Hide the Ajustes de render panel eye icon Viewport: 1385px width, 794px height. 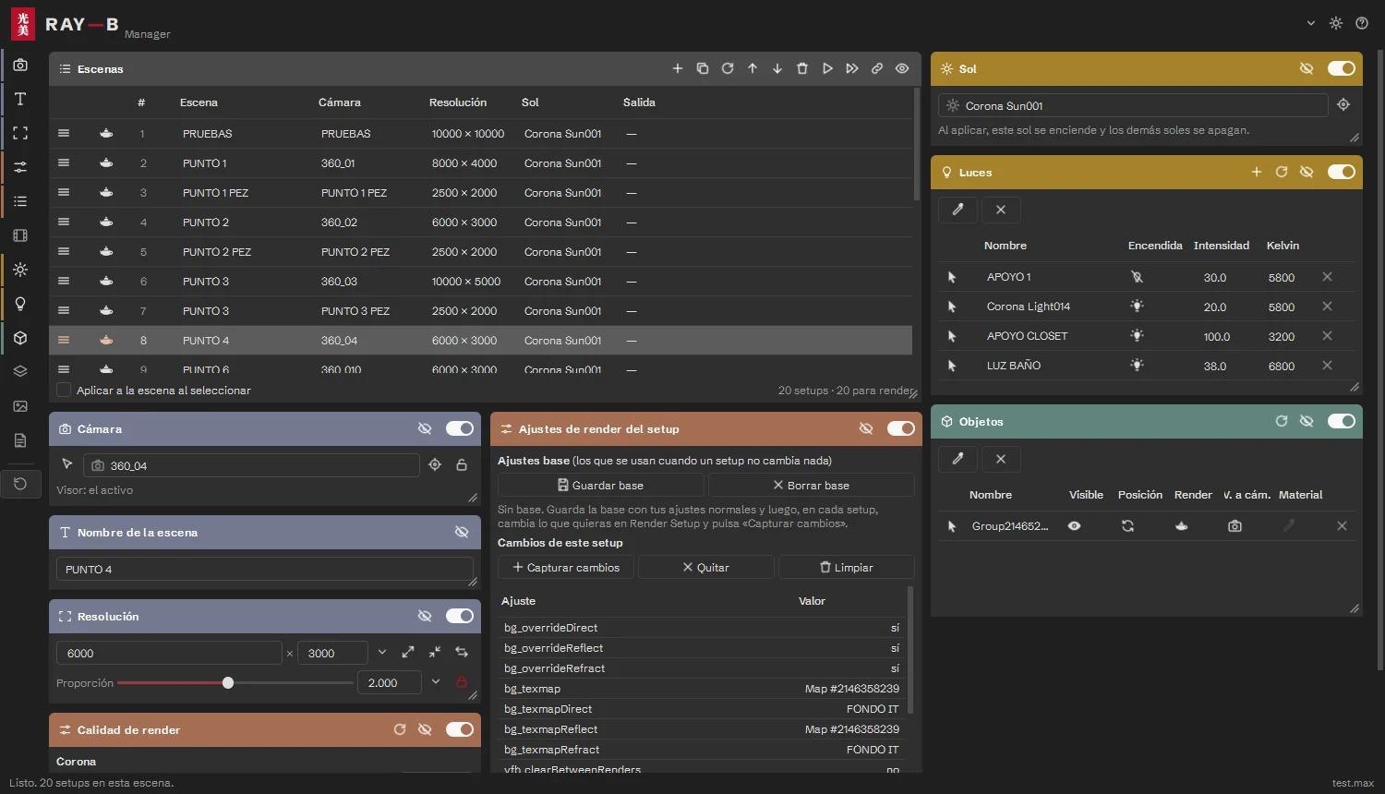[x=866, y=428]
